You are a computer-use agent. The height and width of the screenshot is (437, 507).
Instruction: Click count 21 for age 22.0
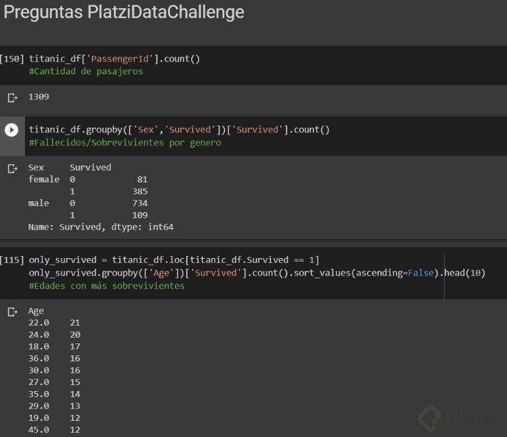tap(75, 323)
